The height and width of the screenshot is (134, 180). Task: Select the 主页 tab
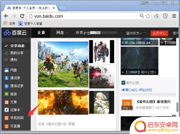point(41,33)
